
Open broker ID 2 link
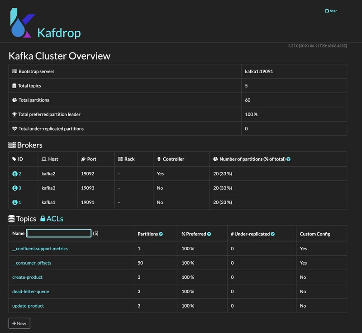(x=19, y=174)
